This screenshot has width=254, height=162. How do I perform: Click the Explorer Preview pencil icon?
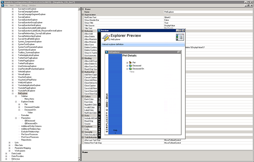106,38
